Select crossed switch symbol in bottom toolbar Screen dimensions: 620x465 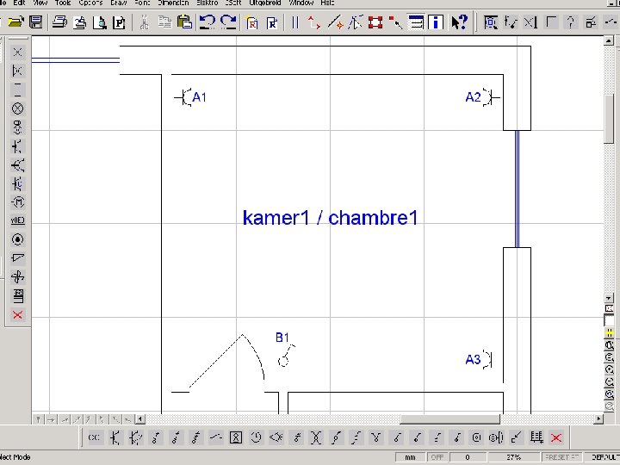(316, 437)
